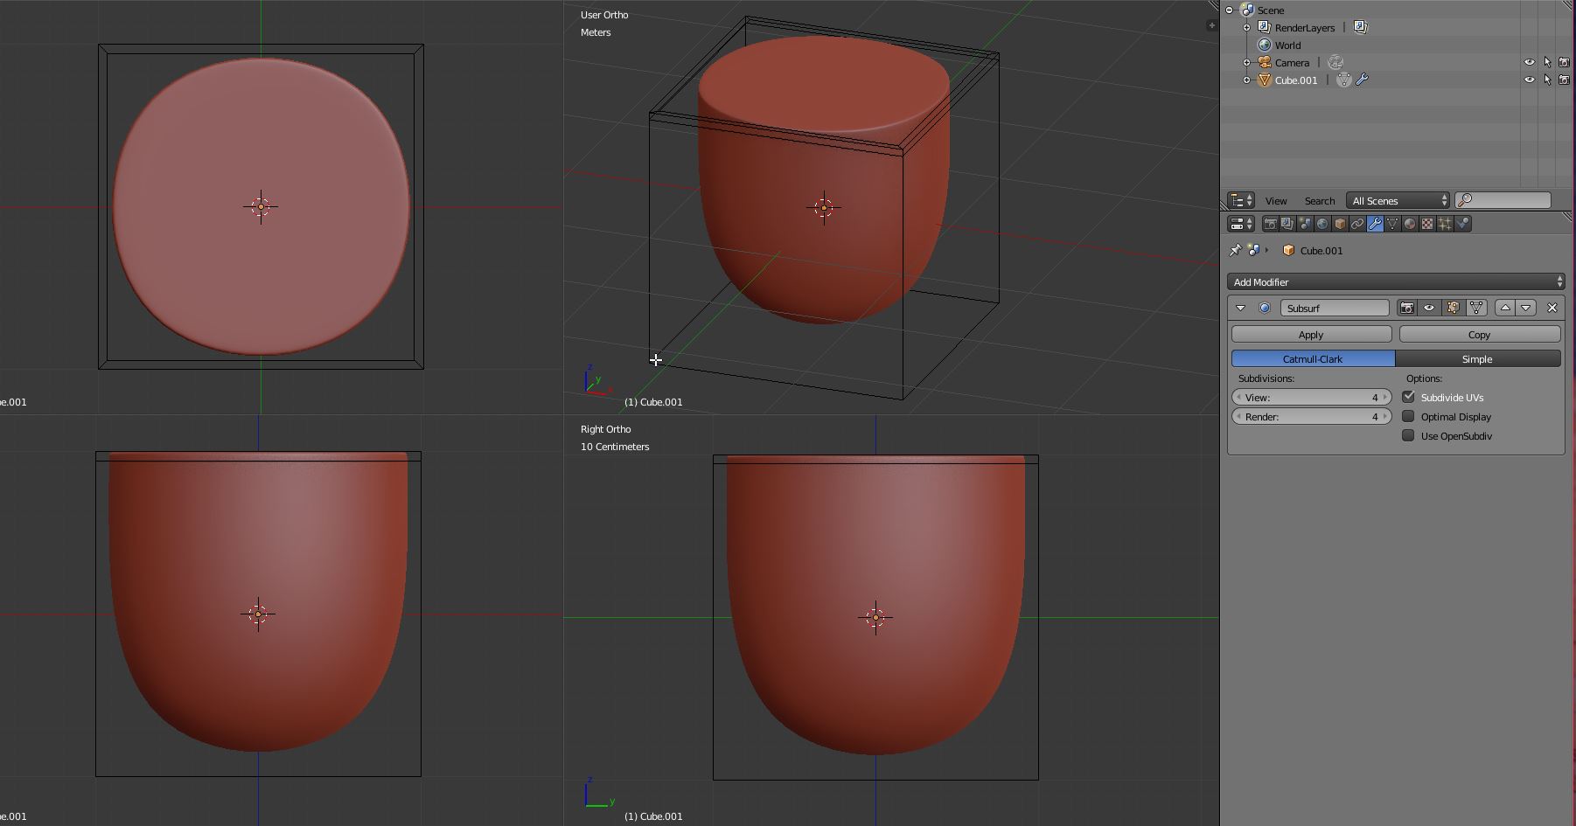Click the scene icon in properties breadcrumb

point(1254,251)
